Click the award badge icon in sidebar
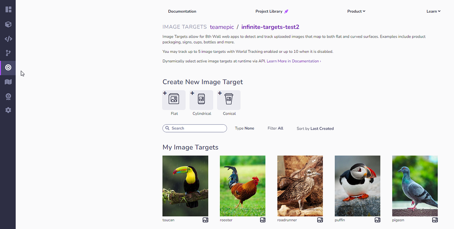The width and height of the screenshot is (454, 229). pyautogui.click(x=8, y=96)
